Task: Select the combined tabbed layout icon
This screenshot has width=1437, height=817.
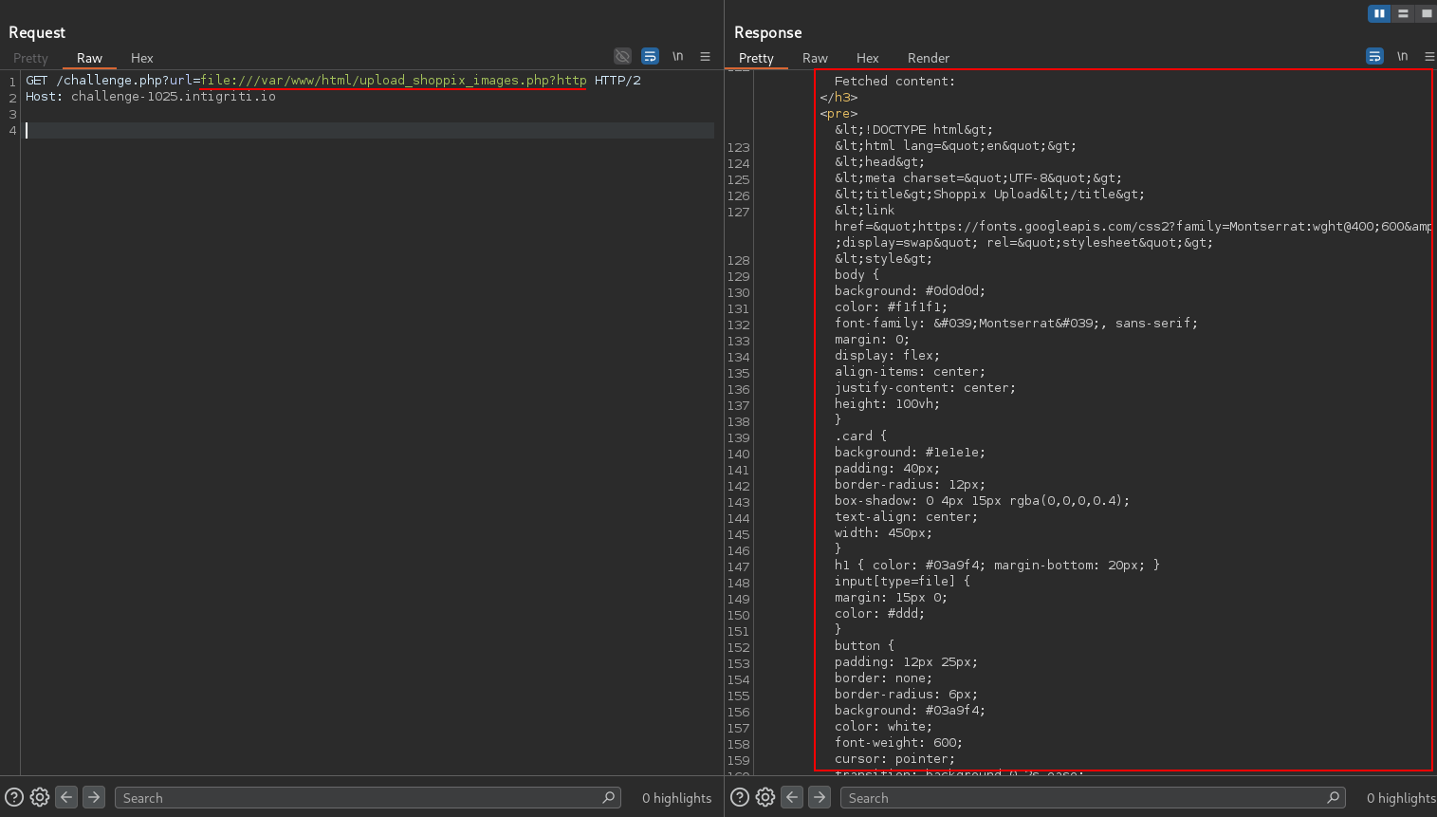Action: pos(1426,13)
